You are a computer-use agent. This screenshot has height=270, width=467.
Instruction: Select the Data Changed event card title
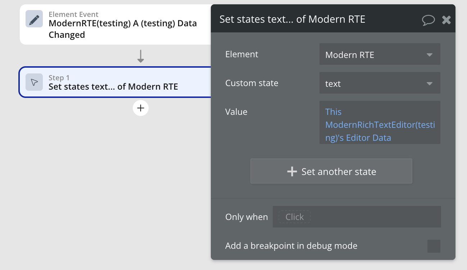click(123, 29)
